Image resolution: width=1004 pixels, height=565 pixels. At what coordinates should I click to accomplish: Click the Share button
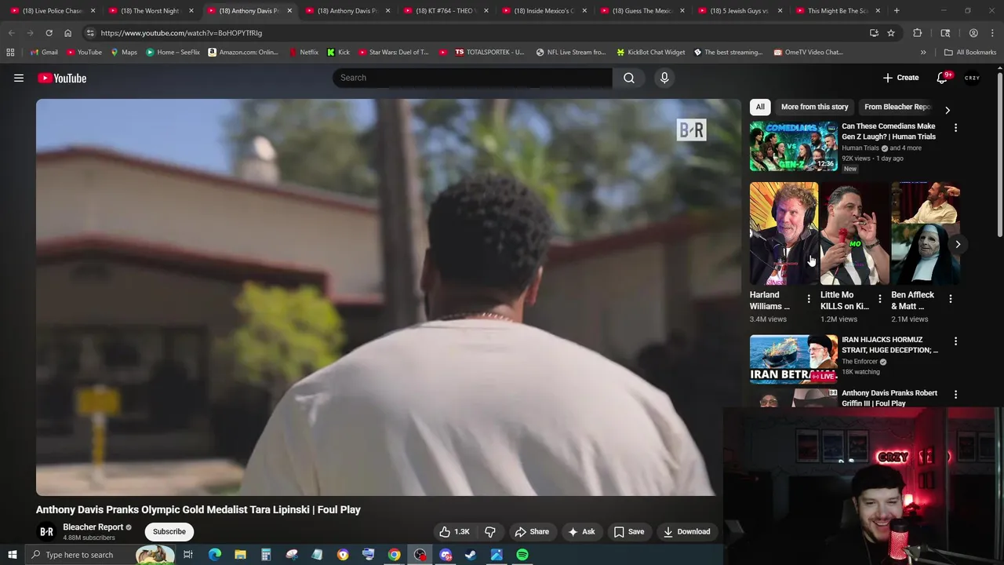[532, 531]
